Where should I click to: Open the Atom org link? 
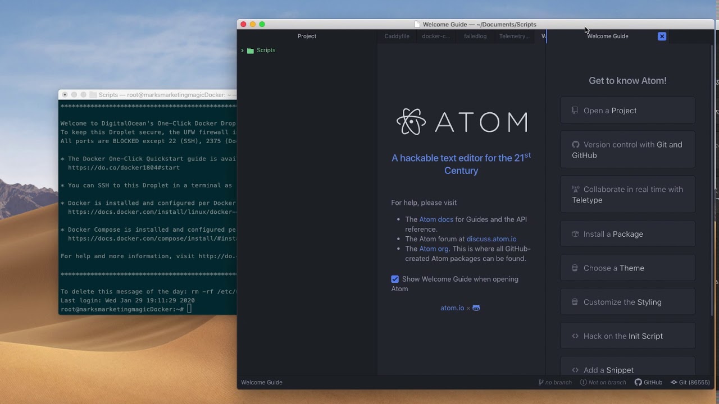coord(434,249)
